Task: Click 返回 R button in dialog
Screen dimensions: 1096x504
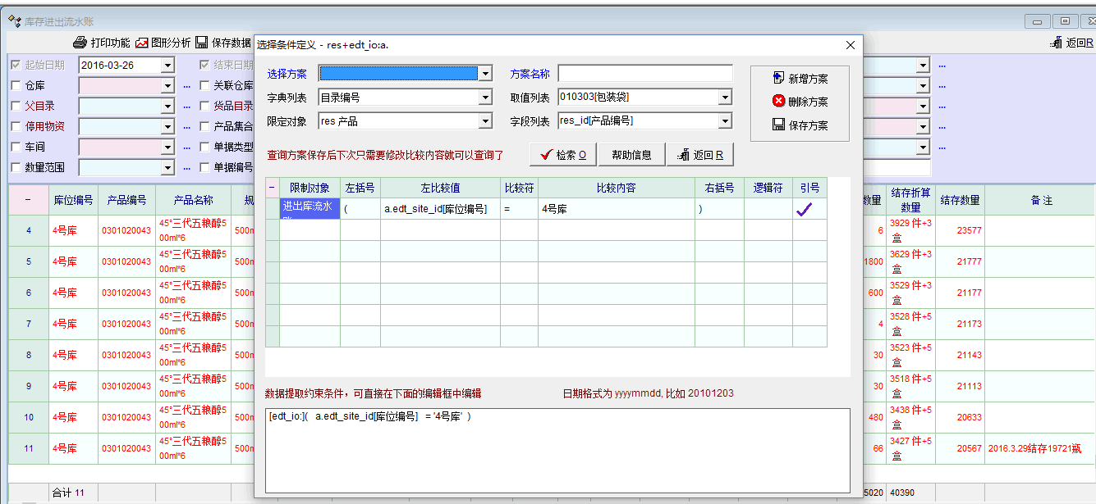Action: [699, 155]
